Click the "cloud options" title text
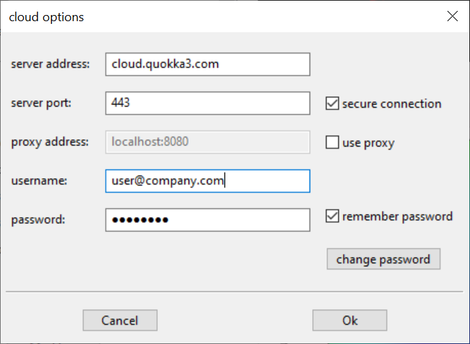The image size is (470, 344). click(x=46, y=17)
